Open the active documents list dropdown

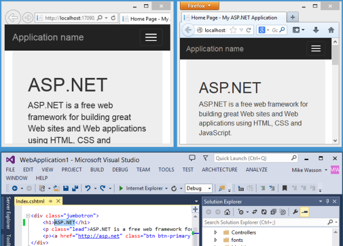click(196, 201)
